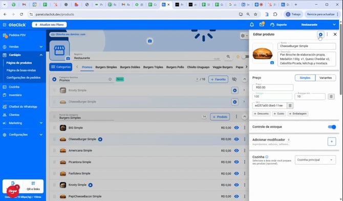Open QR e links shortcut
Viewport: 343px width, 201px height.
pos(33,186)
